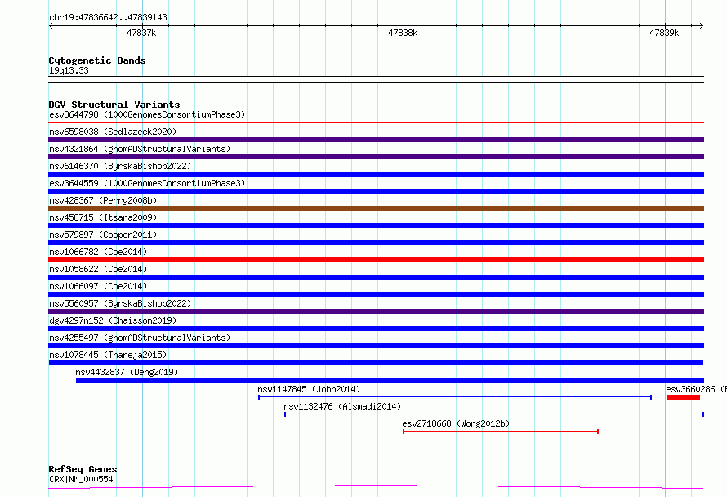Screen dimensions: 727x497
Task: Click the left arrow on the ruler
Action: click(51, 26)
